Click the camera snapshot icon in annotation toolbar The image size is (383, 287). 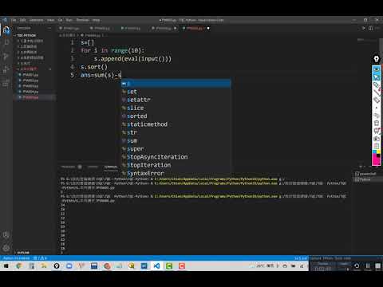click(x=377, y=139)
